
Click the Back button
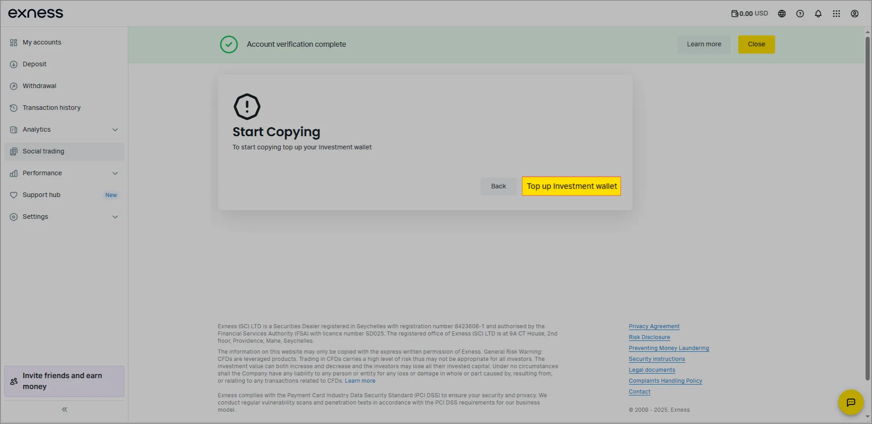pyautogui.click(x=498, y=186)
